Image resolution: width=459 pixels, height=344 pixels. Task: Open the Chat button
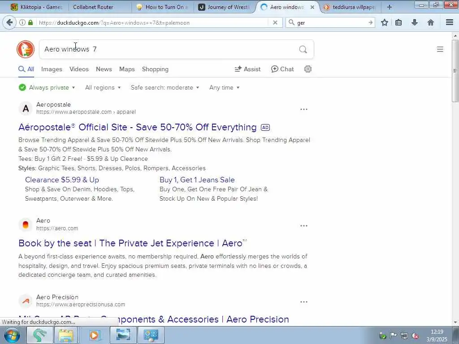282,69
